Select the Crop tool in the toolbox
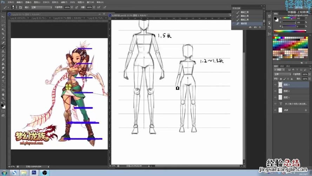Screen dimensions: 312x176 (x=3, y=34)
